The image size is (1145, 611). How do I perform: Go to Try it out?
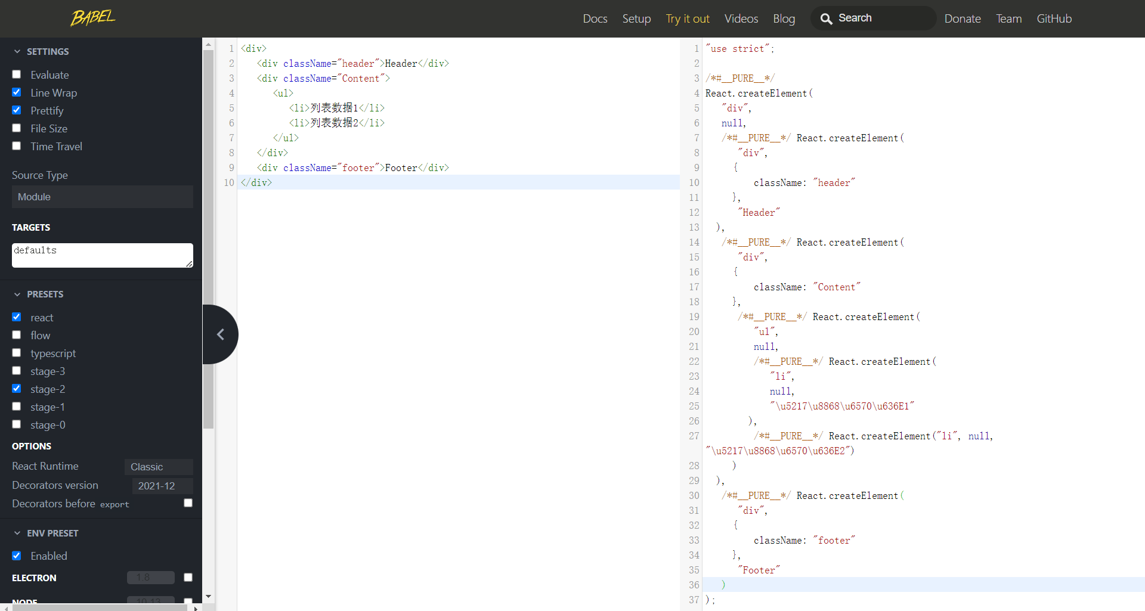tap(688, 18)
